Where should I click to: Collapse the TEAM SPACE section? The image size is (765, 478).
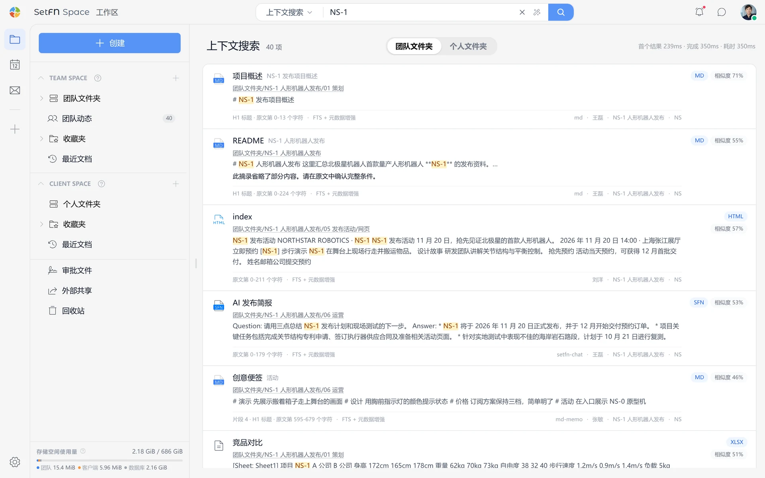click(x=41, y=78)
